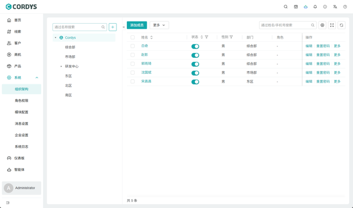
Task: Filter the 状态 column with funnel icon
Action: click(x=206, y=37)
